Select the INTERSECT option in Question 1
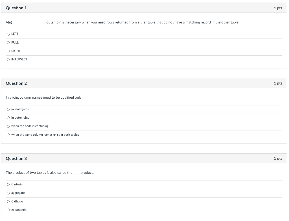The height and width of the screenshot is (221, 289). click(x=8, y=59)
